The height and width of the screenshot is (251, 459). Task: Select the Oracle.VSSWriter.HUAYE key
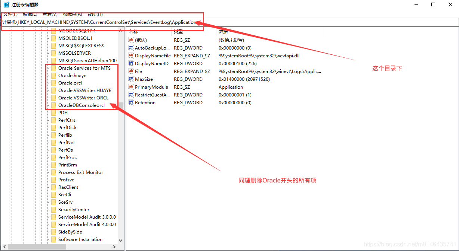(x=85, y=90)
